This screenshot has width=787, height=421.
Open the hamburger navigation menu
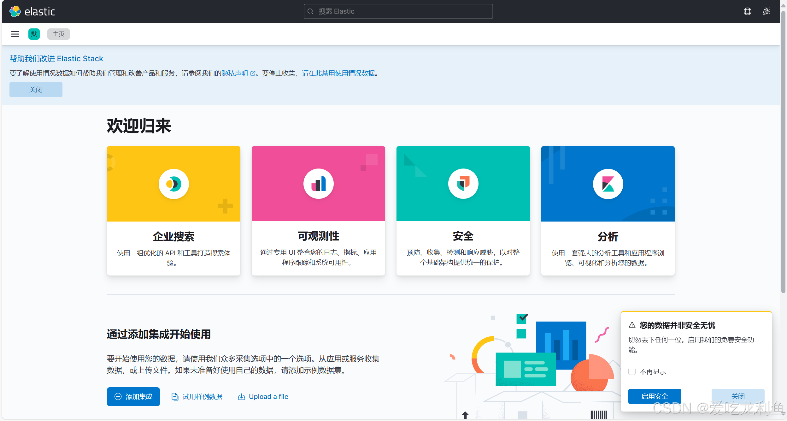click(15, 34)
